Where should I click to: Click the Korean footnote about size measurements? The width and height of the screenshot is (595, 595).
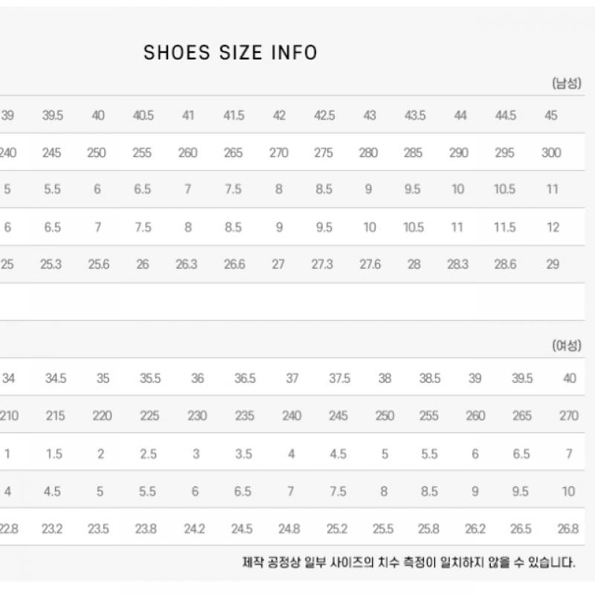(408, 562)
